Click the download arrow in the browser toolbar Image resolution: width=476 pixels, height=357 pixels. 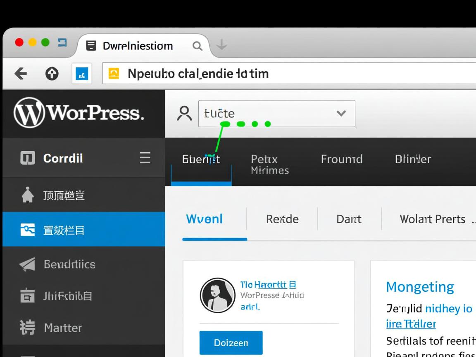tap(222, 46)
